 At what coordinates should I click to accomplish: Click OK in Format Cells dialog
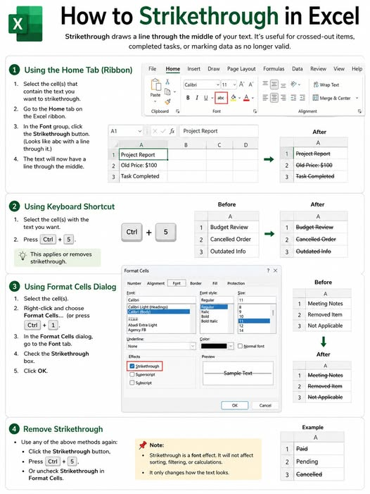pyautogui.click(x=234, y=405)
